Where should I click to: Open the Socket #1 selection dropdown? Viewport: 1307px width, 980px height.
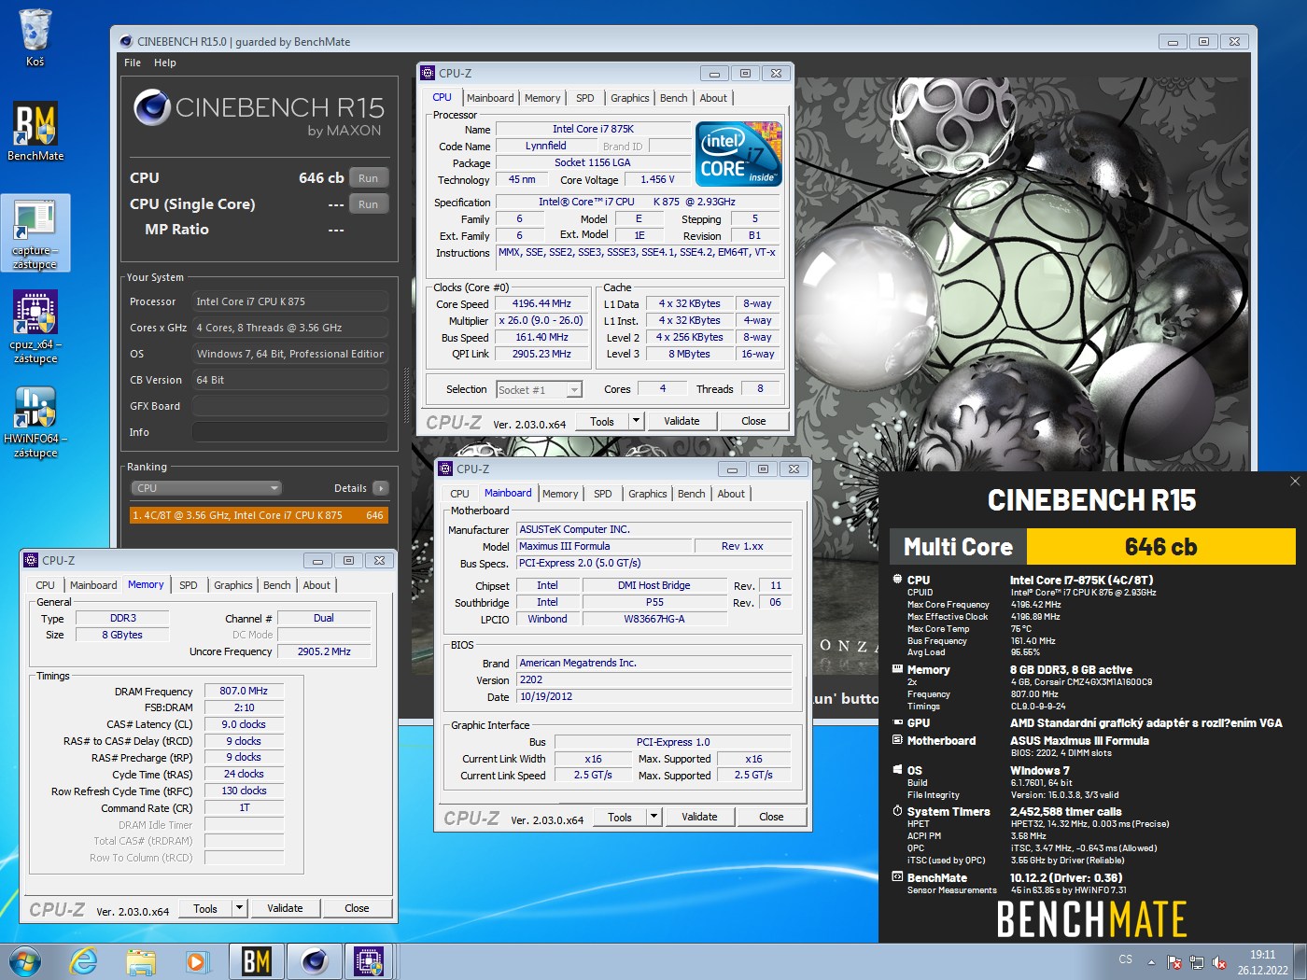coord(539,389)
